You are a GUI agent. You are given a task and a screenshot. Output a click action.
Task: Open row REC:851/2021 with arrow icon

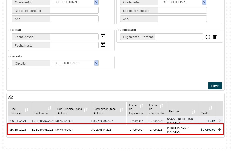pyautogui.click(x=219, y=129)
